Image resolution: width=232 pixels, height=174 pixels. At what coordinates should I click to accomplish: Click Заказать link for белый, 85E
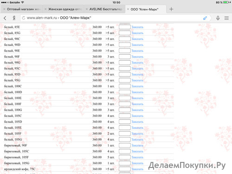click(137, 27)
